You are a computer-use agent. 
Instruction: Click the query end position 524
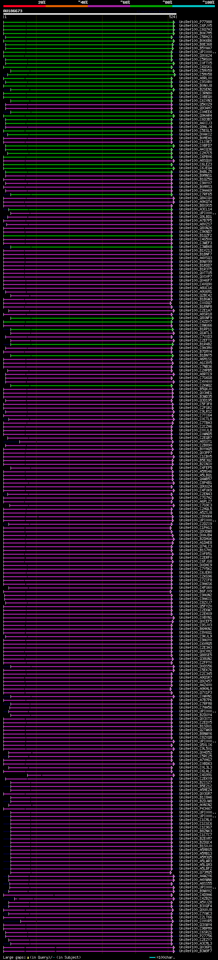[x=172, y=17]
